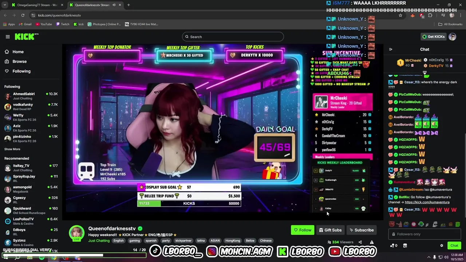This screenshot has width=466, height=262.
Task: Go back in the browser
Action: 5,15
